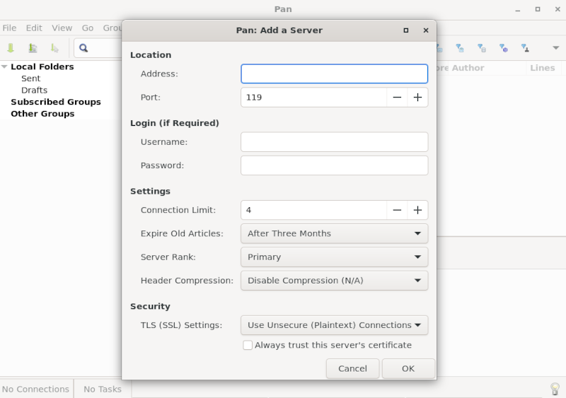
Task: Click the No Connections status entry
Action: [36, 389]
